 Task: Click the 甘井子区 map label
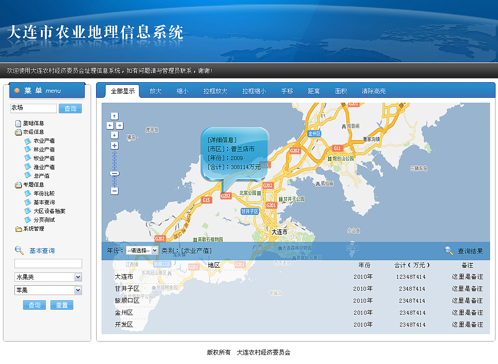pyautogui.click(x=249, y=211)
